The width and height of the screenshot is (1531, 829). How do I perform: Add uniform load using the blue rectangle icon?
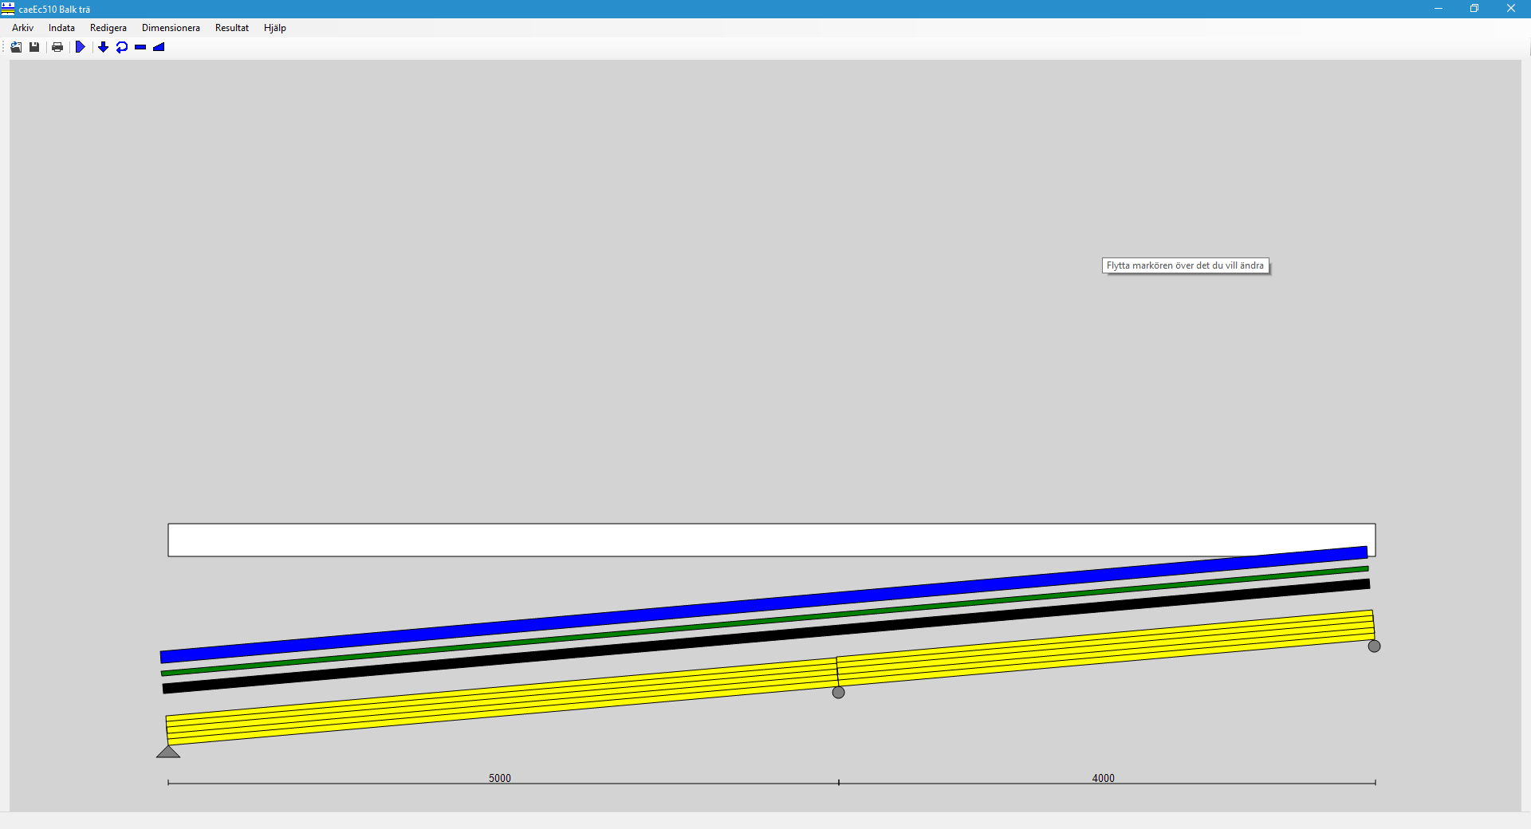140,47
